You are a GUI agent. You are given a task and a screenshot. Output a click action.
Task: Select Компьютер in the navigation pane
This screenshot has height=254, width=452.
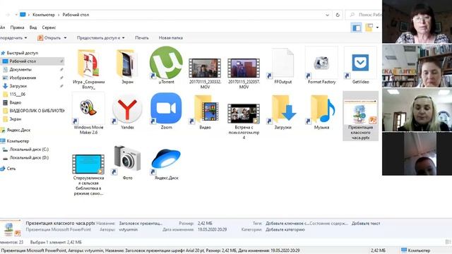click(x=17, y=141)
